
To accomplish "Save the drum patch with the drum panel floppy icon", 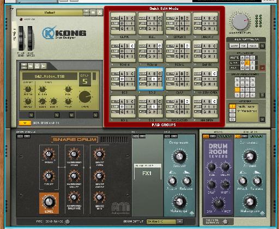I will point(37,66).
